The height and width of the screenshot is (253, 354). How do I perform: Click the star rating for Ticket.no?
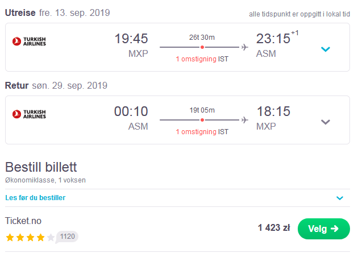tap(30, 238)
